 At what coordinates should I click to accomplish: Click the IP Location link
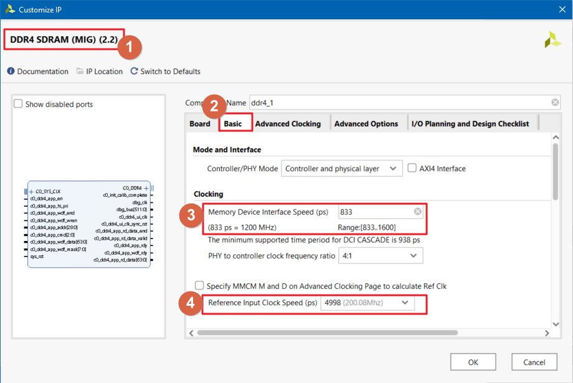coord(104,71)
